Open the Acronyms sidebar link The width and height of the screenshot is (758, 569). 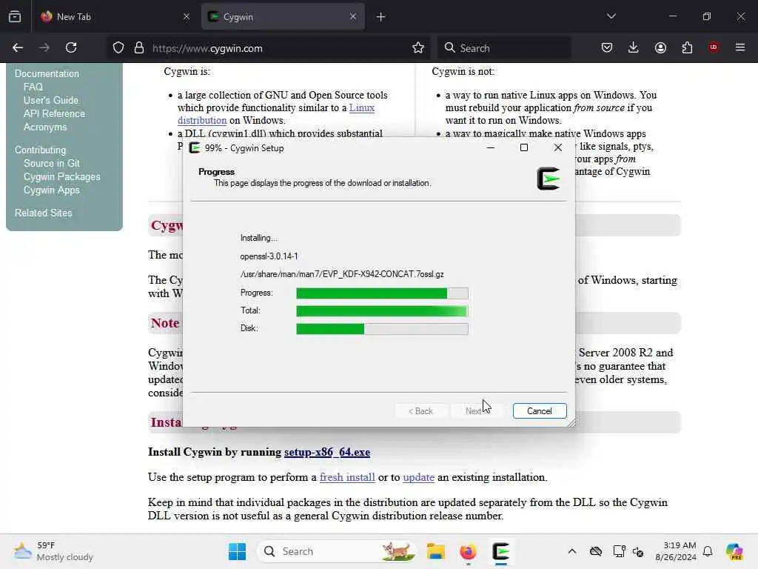[45, 127]
